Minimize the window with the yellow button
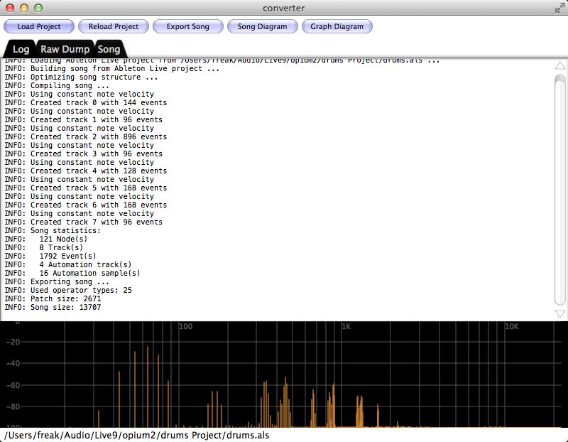The width and height of the screenshot is (568, 442). pyautogui.click(x=24, y=8)
